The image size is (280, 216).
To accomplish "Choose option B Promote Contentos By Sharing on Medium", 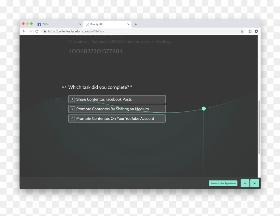I will point(117,109).
